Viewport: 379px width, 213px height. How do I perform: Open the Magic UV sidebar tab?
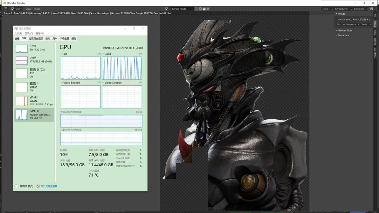375,53
